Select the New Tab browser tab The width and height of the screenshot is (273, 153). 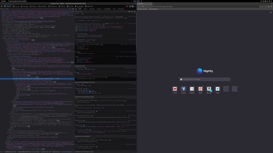pos(144,4)
